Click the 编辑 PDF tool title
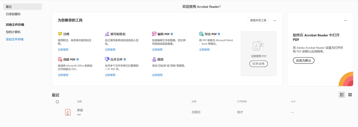Image resolution: width=358 pixels, height=127 pixels. (164, 34)
